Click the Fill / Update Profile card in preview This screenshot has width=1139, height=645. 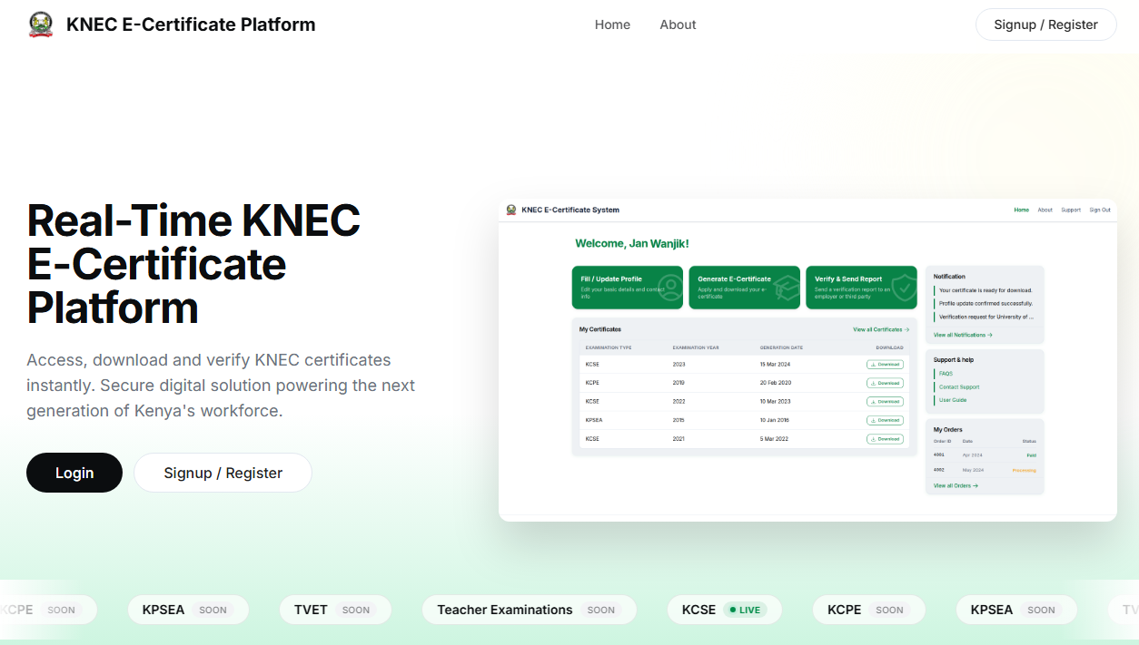click(x=627, y=288)
